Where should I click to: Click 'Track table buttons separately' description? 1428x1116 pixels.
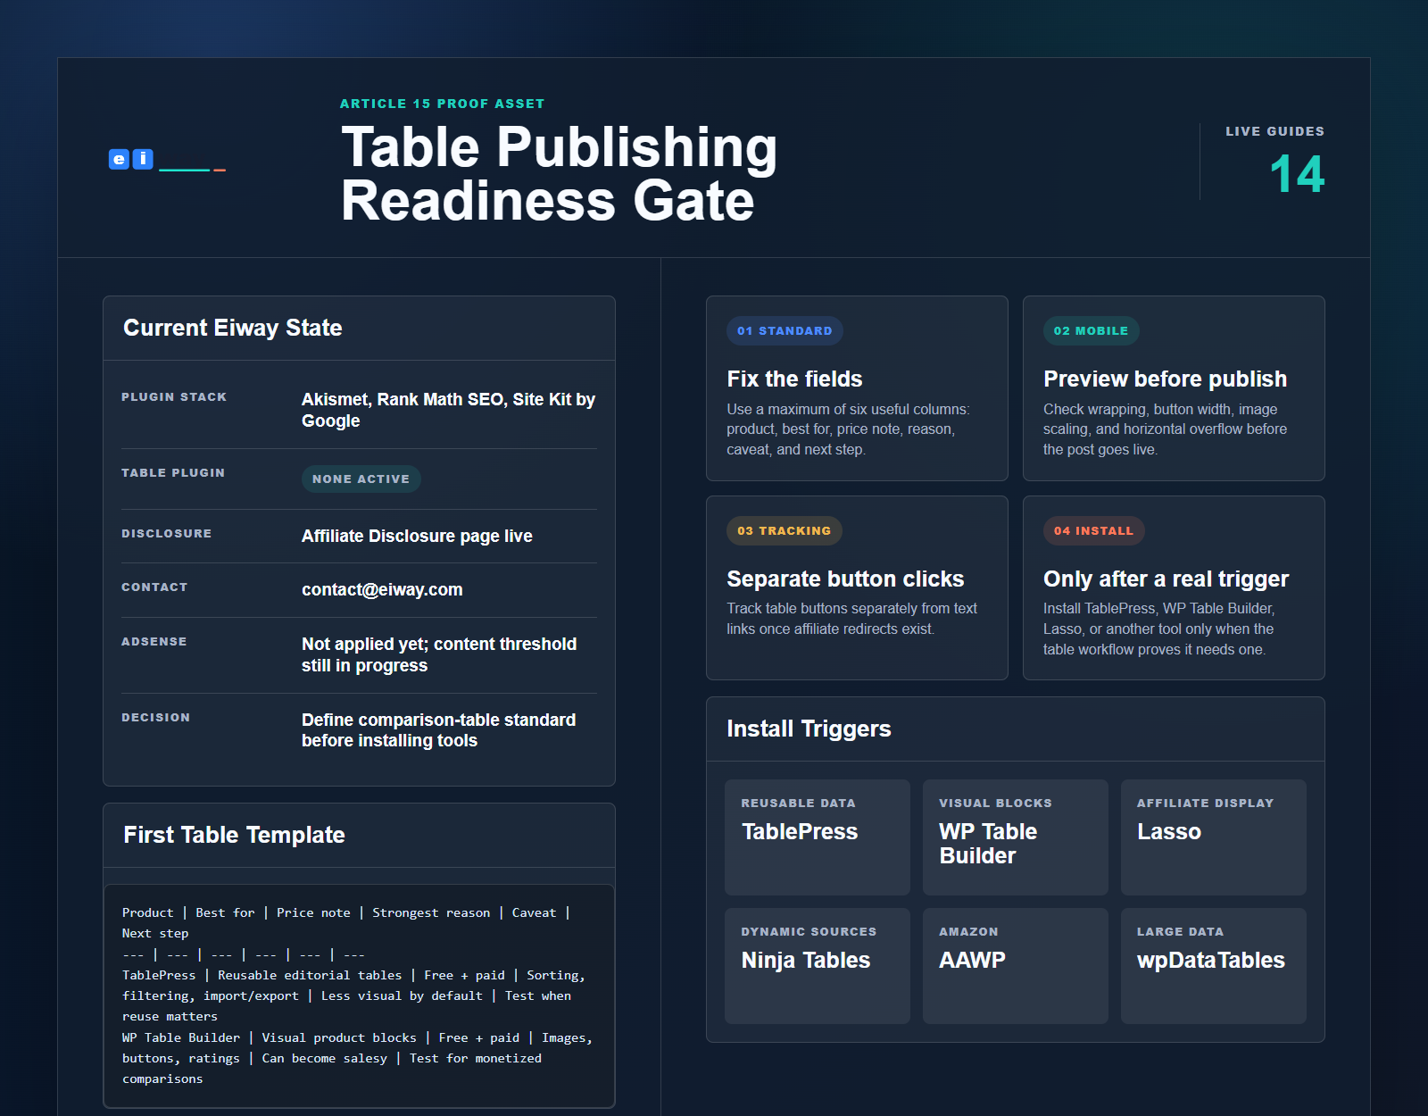tap(851, 619)
